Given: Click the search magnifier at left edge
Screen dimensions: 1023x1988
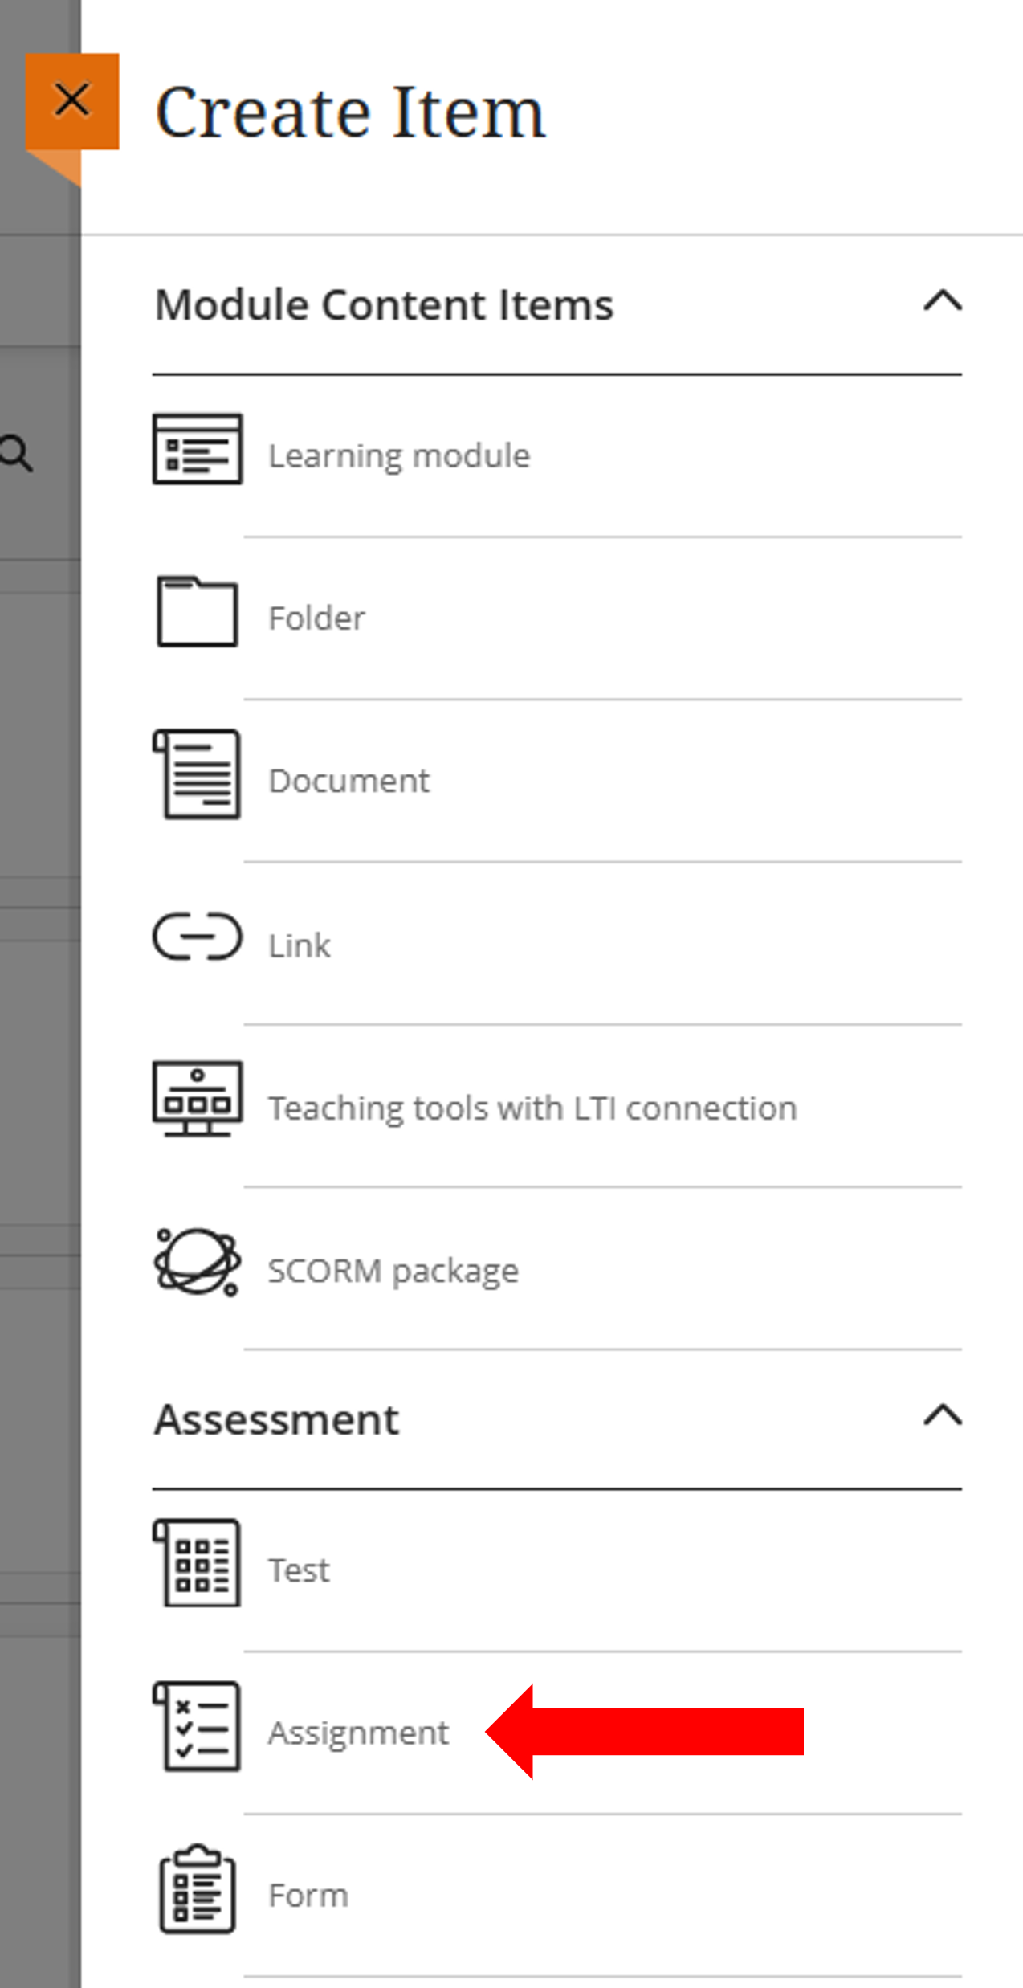Looking at the screenshot, I should pyautogui.click(x=16, y=453).
